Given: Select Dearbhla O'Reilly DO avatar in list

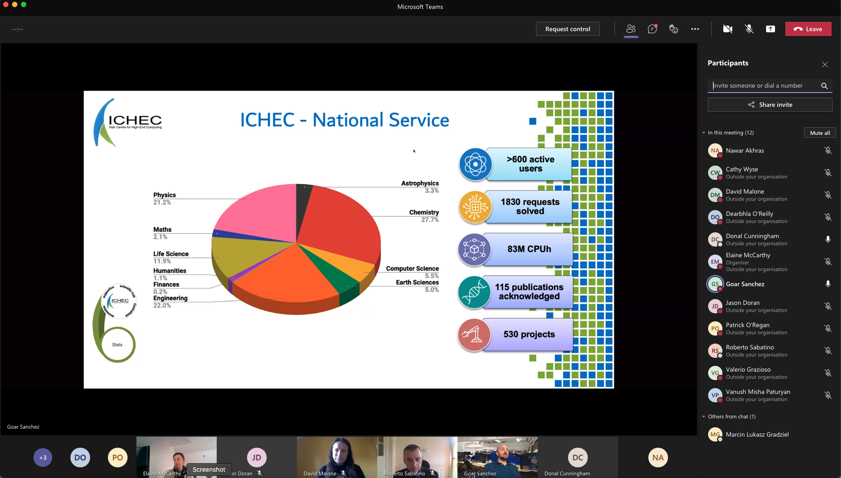Looking at the screenshot, I should tap(715, 217).
